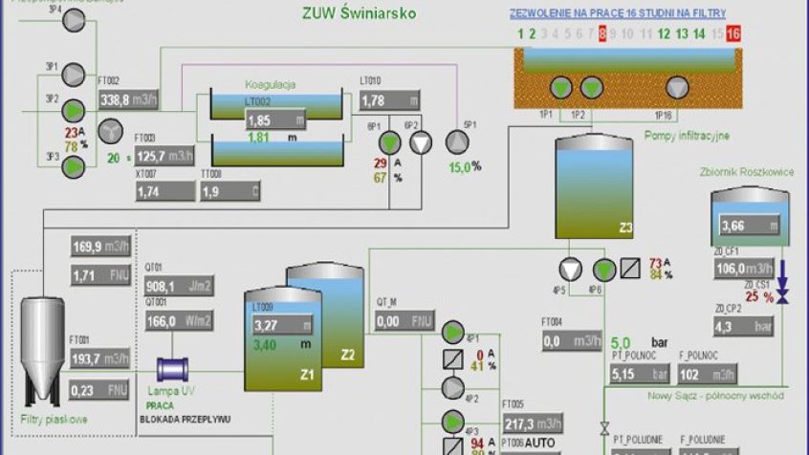Toggle the red well number 16
Screen dimensions: 809x455
coord(733,34)
